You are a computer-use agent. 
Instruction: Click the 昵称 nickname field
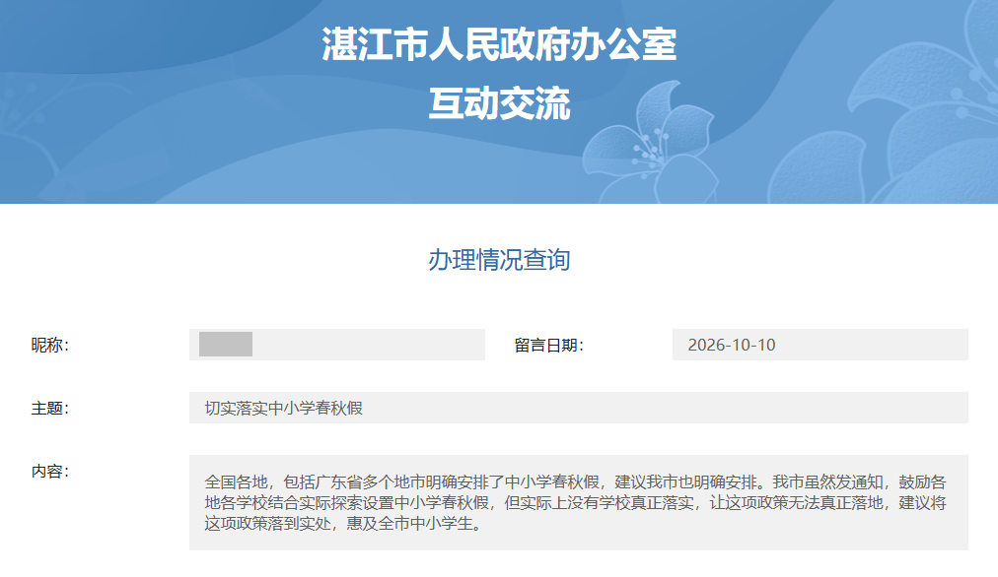coord(336,345)
